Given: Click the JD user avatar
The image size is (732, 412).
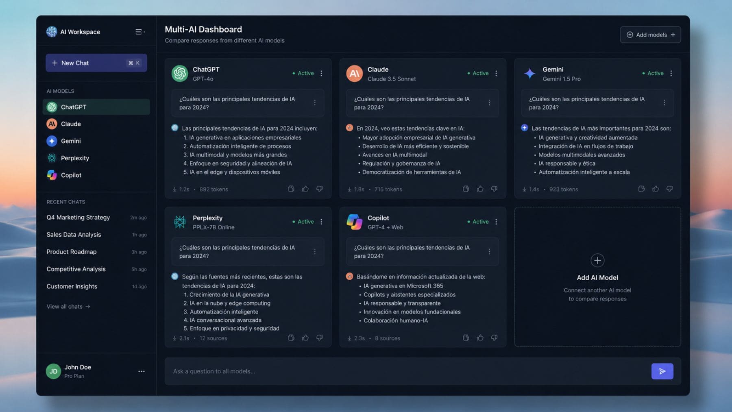Looking at the screenshot, I should [53, 371].
